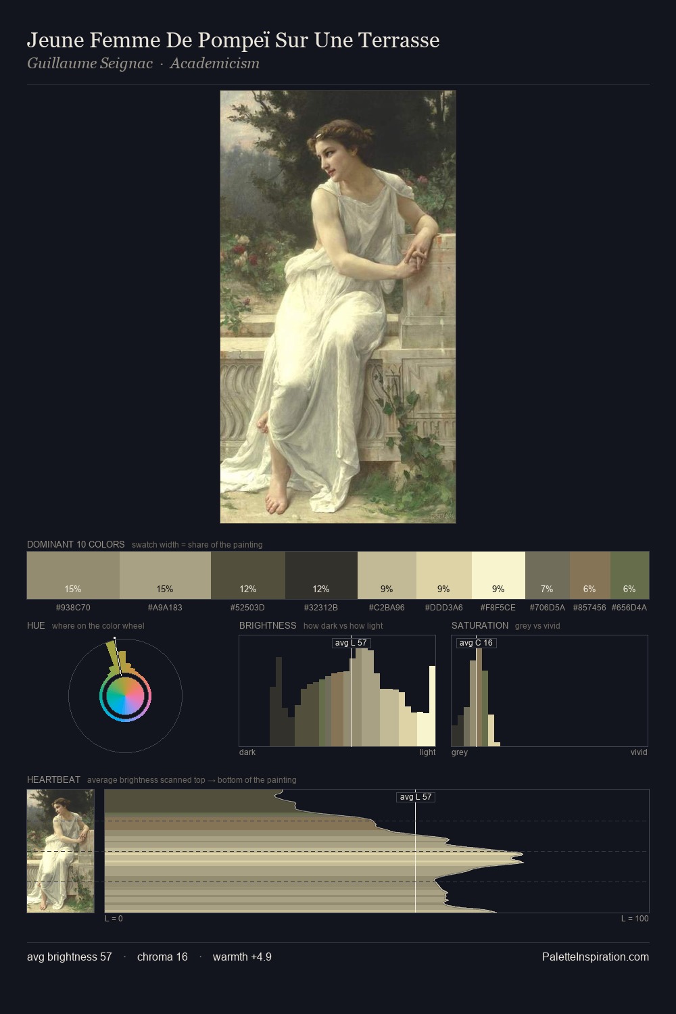Click hex code #32312B text
Screen dimensions: 676x1014
(x=321, y=608)
